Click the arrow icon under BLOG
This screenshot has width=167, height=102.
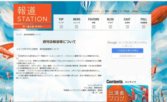click(110, 27)
